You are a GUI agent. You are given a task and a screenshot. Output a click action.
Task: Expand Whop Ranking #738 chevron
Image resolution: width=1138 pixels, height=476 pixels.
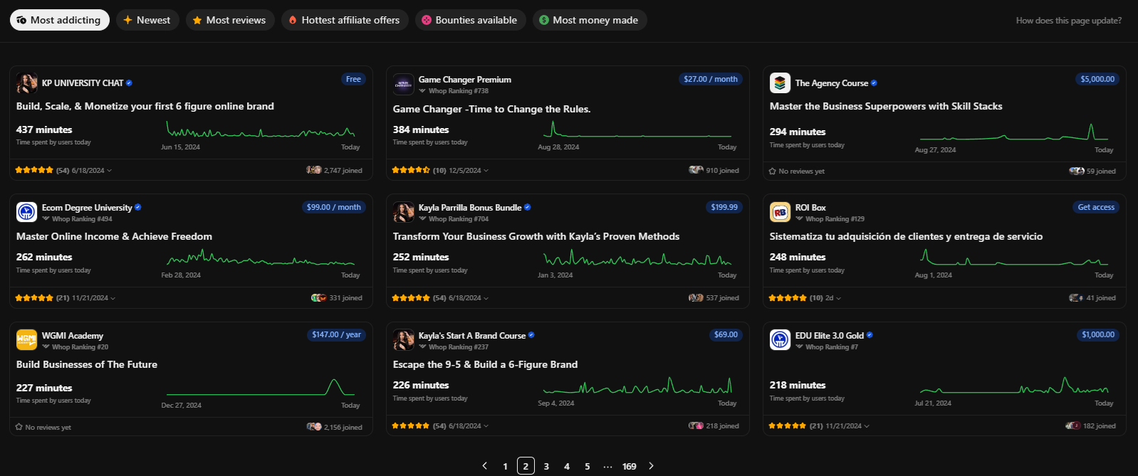422,91
